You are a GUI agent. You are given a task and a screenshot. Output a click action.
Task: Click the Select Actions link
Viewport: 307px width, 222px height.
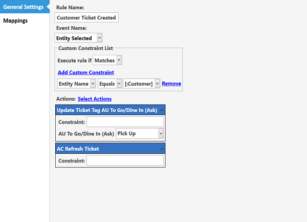click(x=95, y=99)
